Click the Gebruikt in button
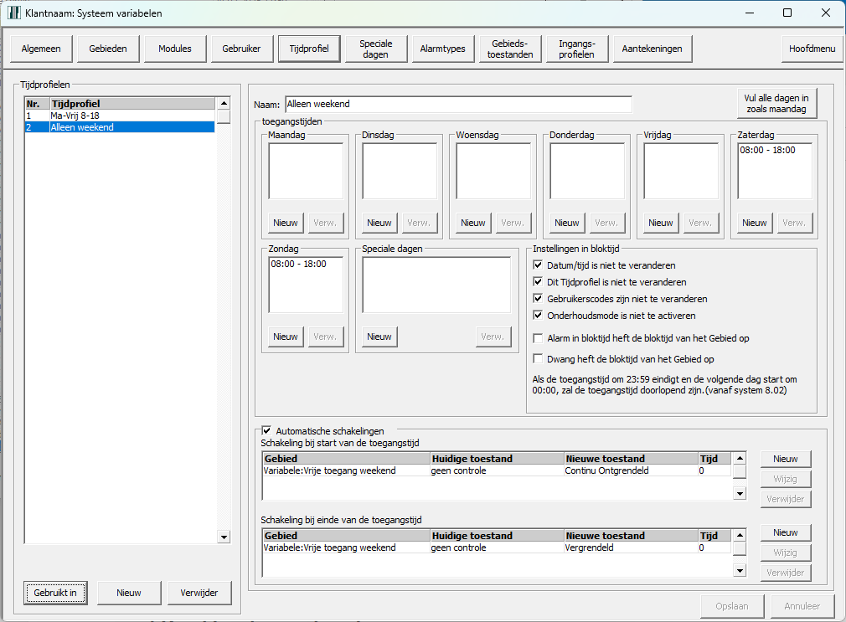This screenshot has width=846, height=622. coord(55,593)
